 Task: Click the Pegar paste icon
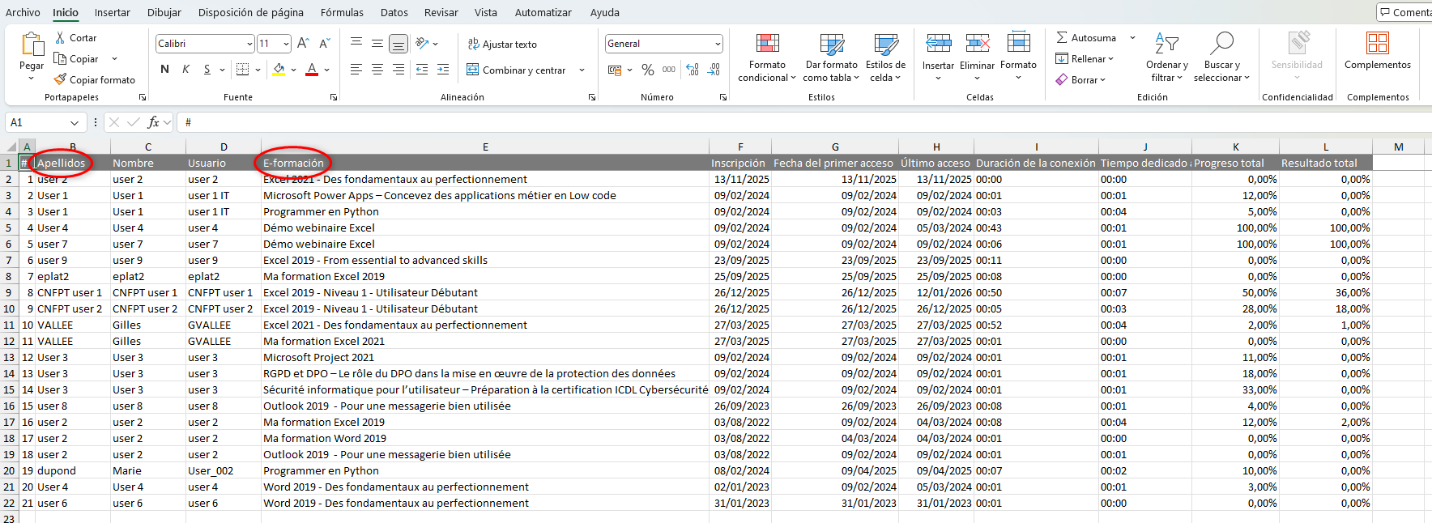click(32, 45)
